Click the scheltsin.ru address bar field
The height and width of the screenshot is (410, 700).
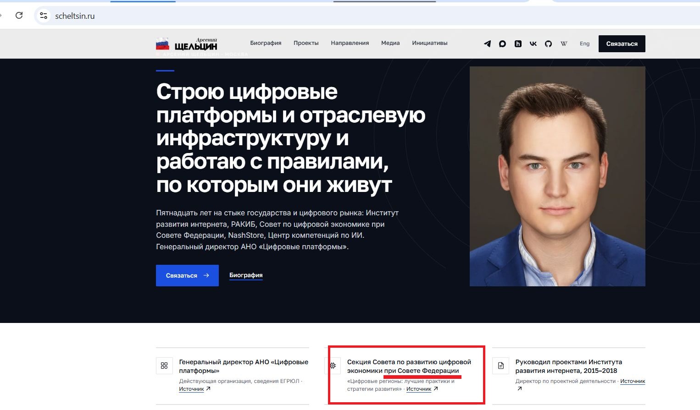(367, 16)
